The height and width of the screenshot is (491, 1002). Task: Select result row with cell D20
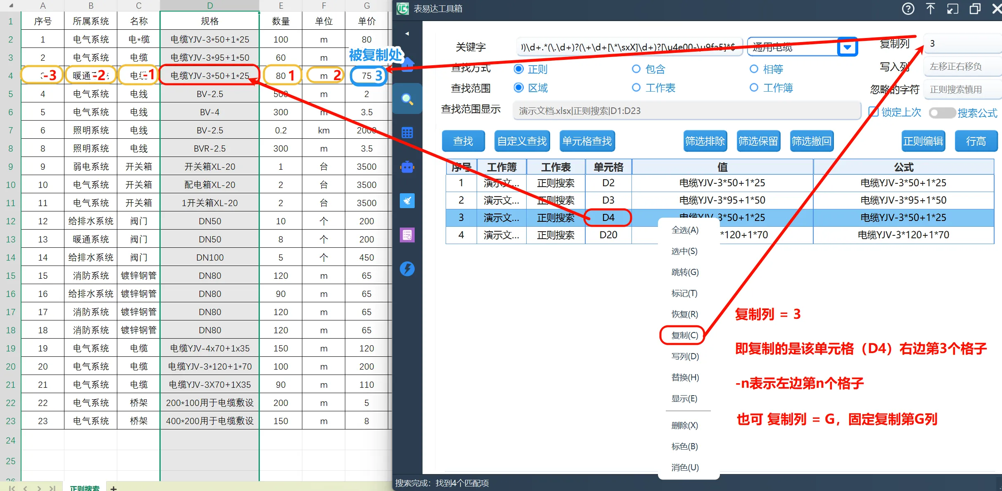coord(719,235)
